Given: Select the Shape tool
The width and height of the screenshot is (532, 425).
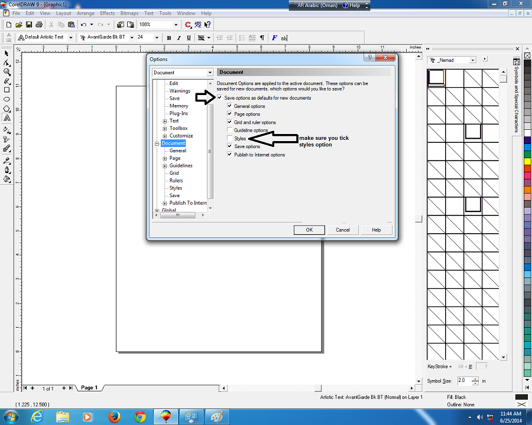Looking at the screenshot, I should pos(7,63).
